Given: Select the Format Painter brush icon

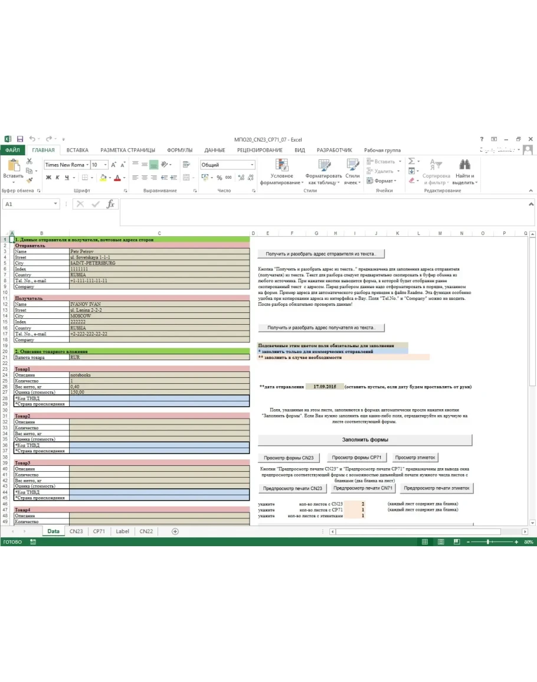Looking at the screenshot, I should click(31, 181).
